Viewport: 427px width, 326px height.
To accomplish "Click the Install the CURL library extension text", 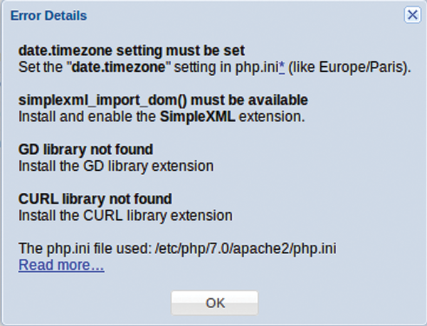I will [125, 215].
